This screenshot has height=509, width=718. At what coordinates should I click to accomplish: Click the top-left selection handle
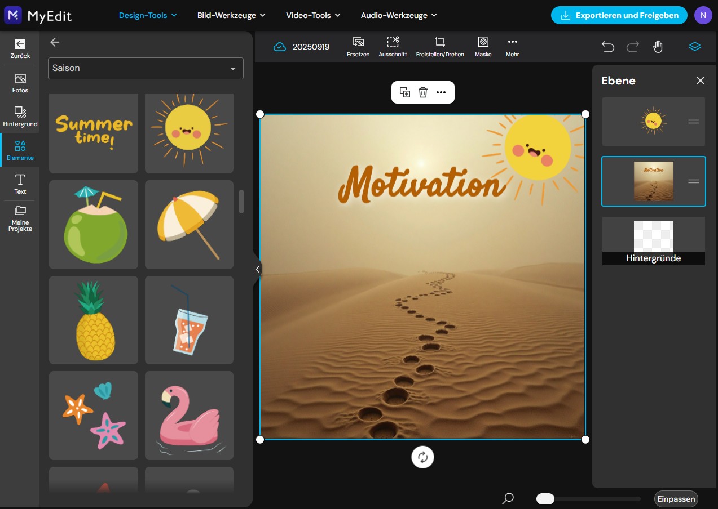(x=260, y=114)
